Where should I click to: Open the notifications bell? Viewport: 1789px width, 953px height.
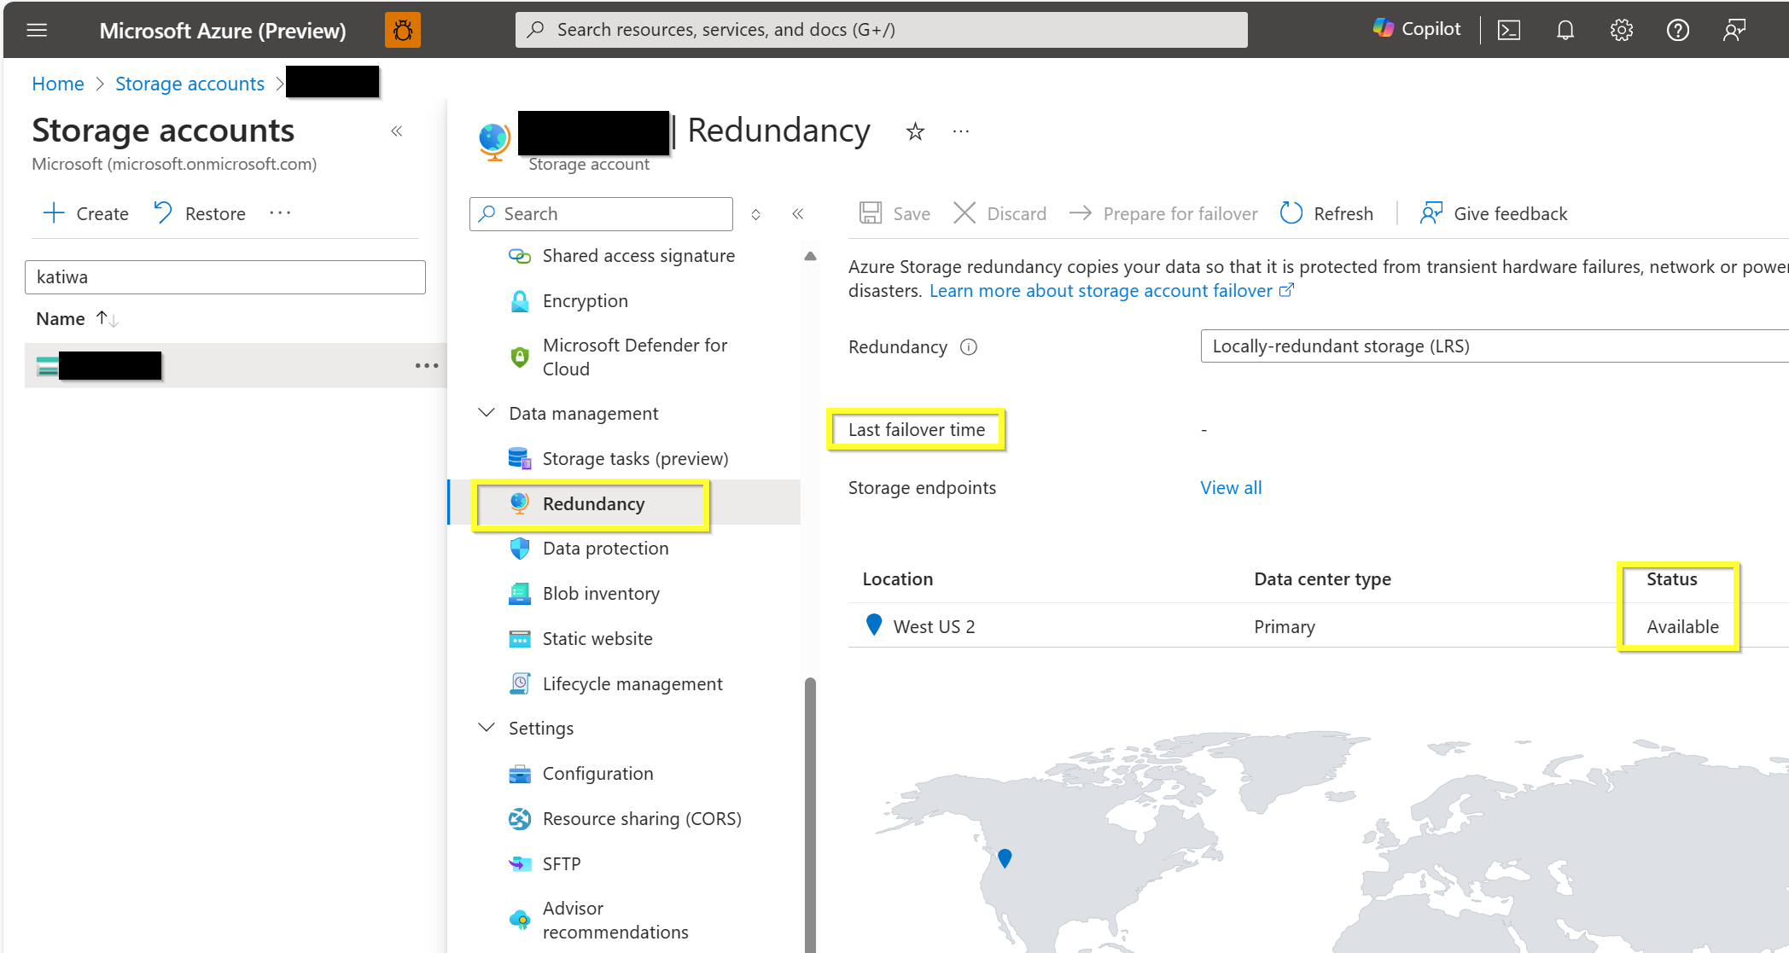click(1565, 30)
